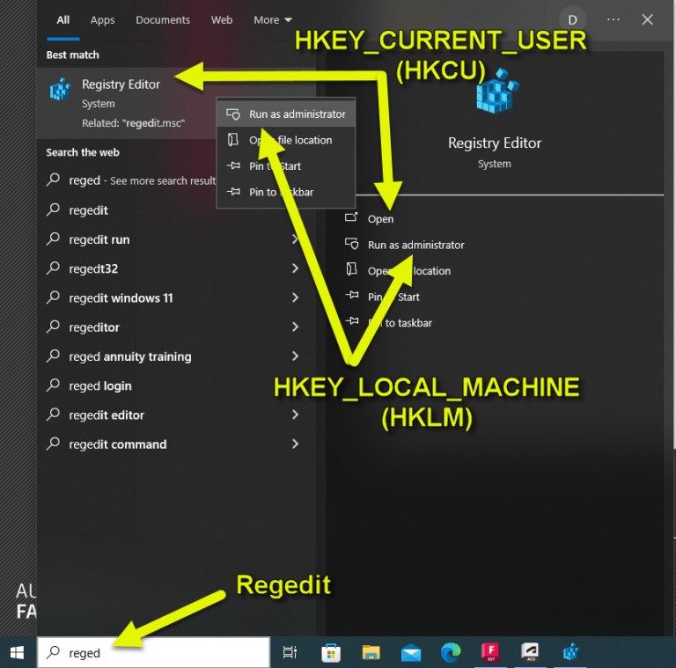Click the D user account avatar

click(572, 20)
